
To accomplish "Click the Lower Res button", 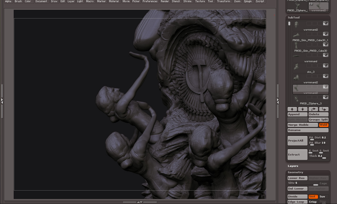I will [x=298, y=178].
